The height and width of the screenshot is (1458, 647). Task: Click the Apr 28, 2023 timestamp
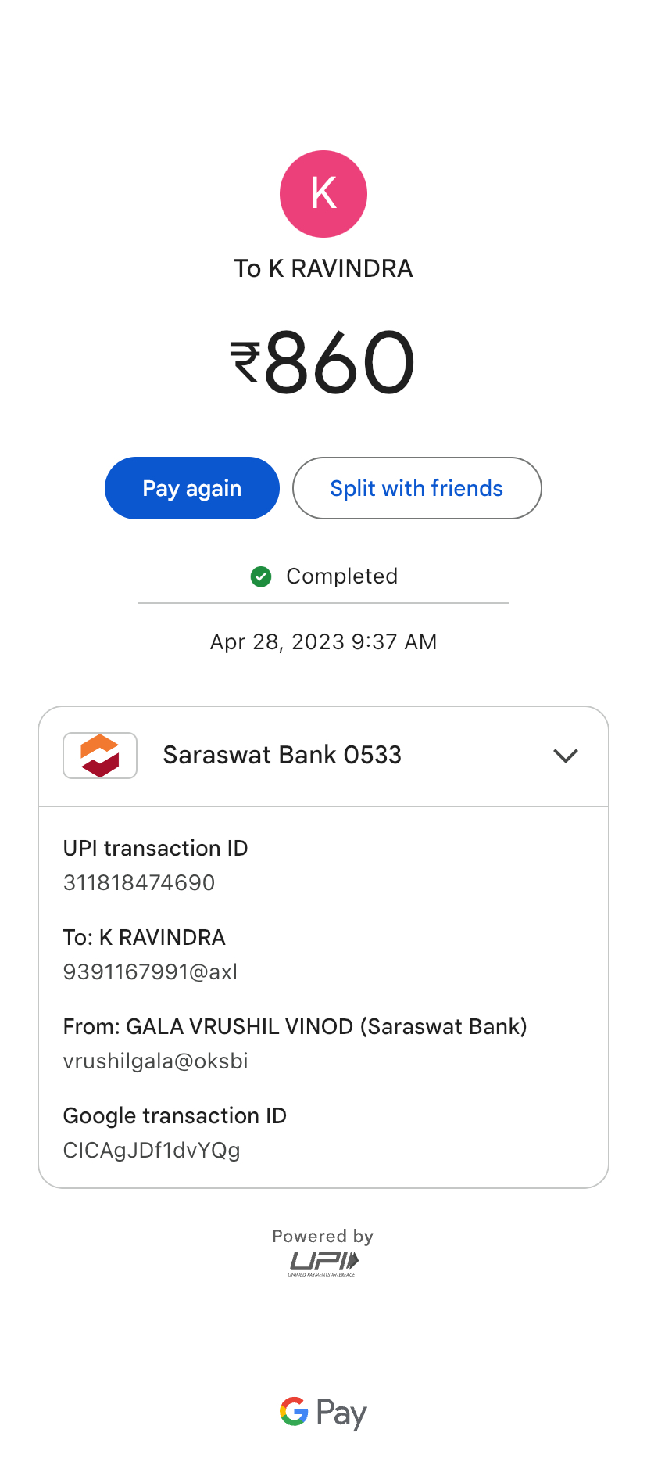pos(323,641)
